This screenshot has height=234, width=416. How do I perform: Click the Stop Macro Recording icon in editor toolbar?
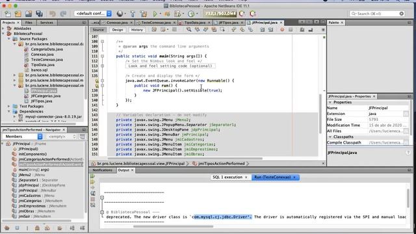click(291, 30)
